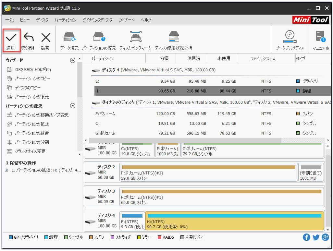Screen dimensions: 333x251
Task: Click the 適用 (Apply) checkmark icon
Action: pos(11,38)
